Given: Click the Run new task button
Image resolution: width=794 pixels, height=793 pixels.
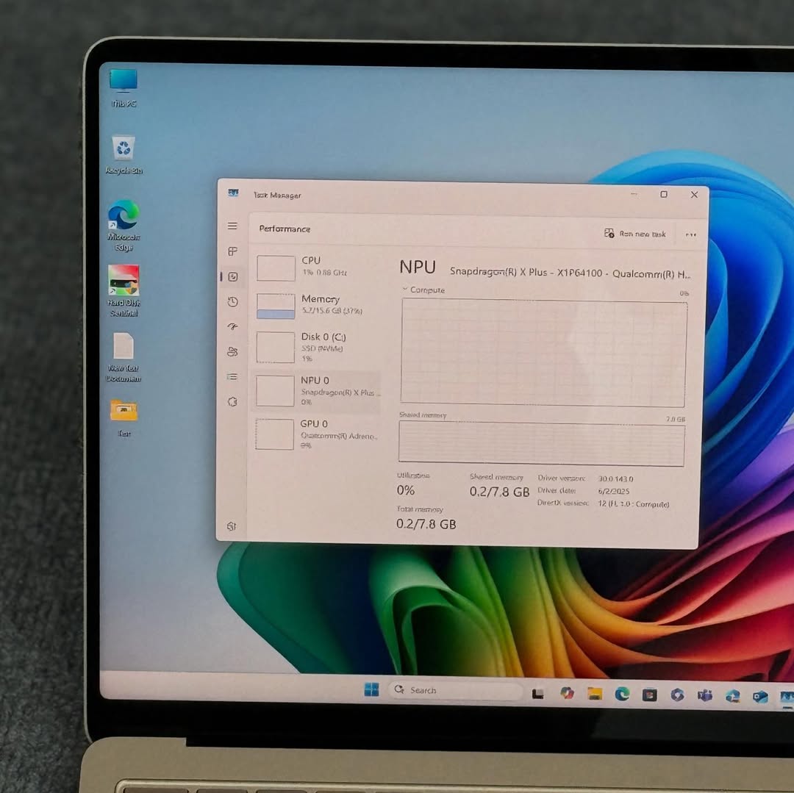Looking at the screenshot, I should coord(635,234).
